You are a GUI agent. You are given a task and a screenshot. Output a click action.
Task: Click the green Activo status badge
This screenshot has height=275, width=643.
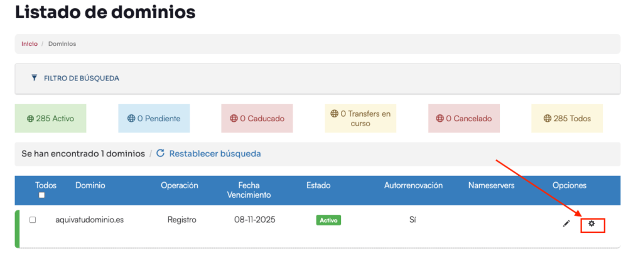coord(328,220)
